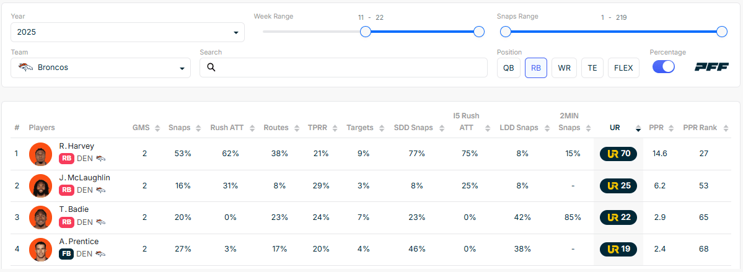This screenshot has height=272, width=743.
Task: Select the TE position button
Action: coord(592,68)
